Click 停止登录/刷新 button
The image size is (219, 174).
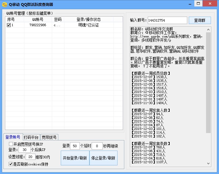(x=103, y=158)
